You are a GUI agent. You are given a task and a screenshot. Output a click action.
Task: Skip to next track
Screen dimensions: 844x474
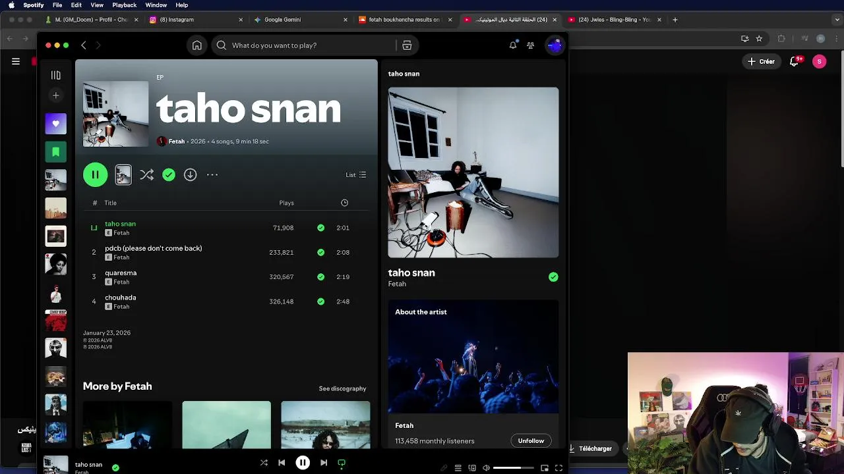tap(324, 463)
